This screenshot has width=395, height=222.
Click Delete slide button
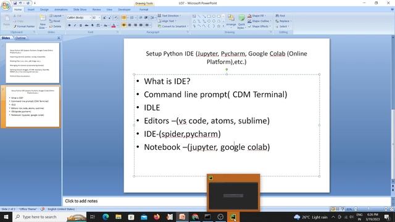point(56,27)
